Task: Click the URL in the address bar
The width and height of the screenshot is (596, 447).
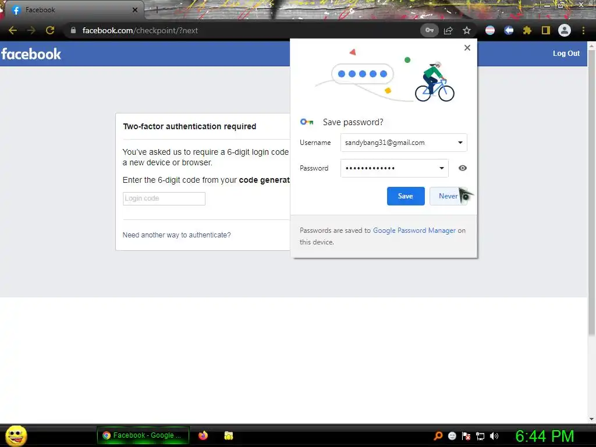Action: pyautogui.click(x=140, y=30)
